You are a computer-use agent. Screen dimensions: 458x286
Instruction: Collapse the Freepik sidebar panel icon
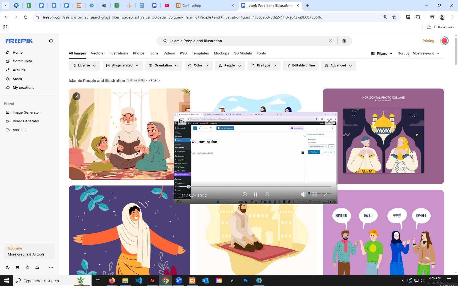pyautogui.click(x=51, y=41)
